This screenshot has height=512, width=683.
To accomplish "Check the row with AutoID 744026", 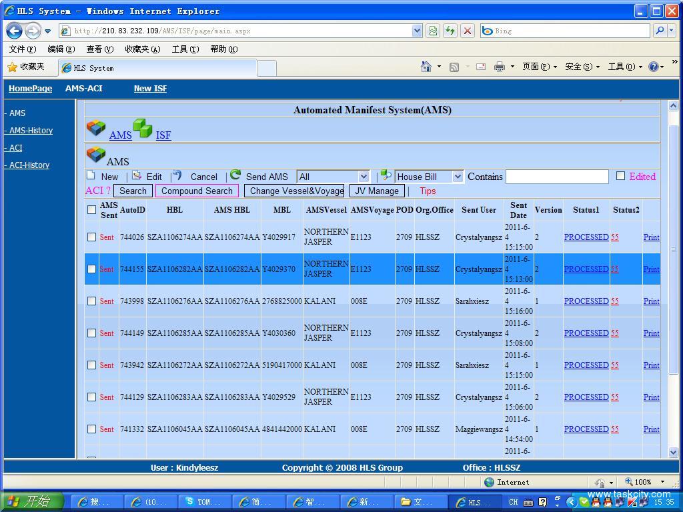I will click(x=91, y=237).
